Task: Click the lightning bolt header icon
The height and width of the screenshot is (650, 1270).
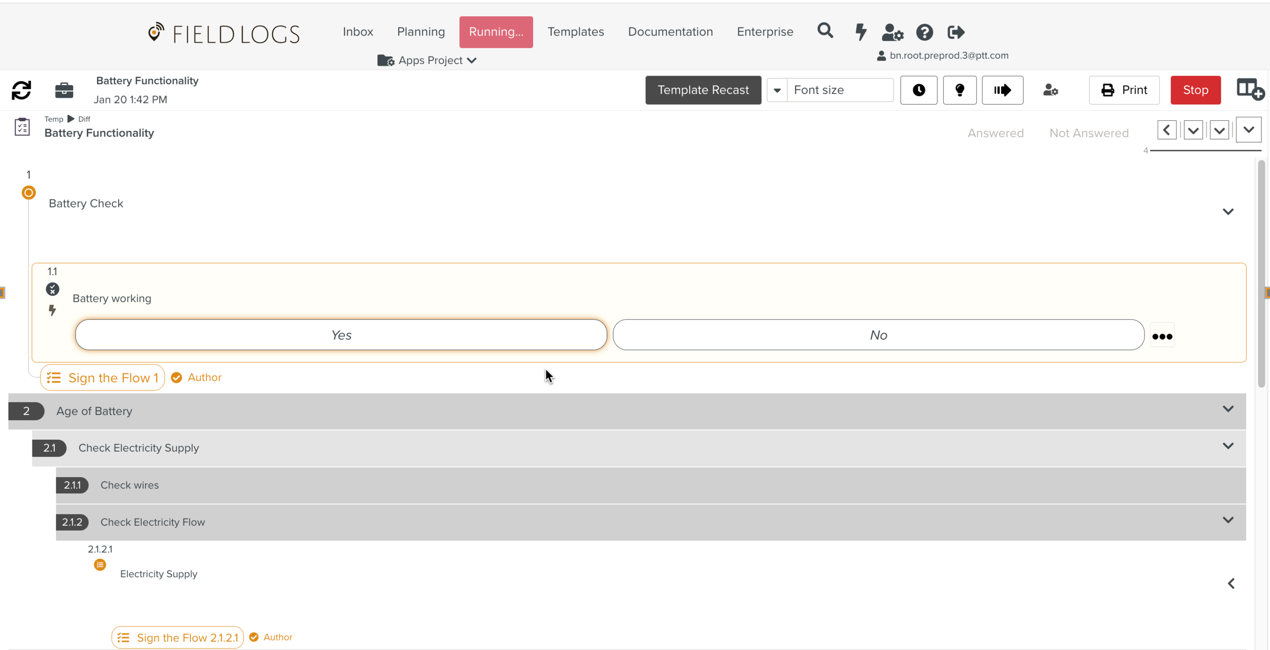Action: pos(861,32)
